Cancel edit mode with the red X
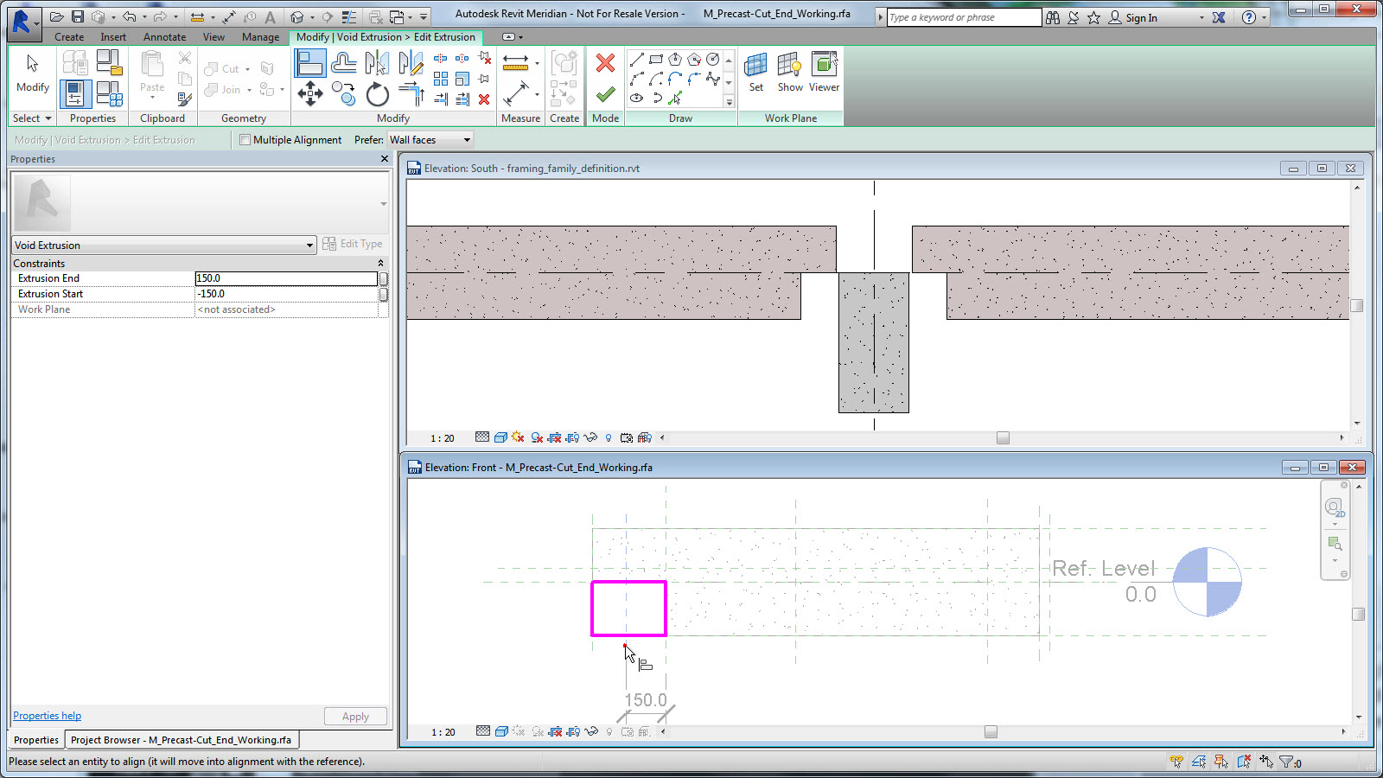 tap(605, 63)
